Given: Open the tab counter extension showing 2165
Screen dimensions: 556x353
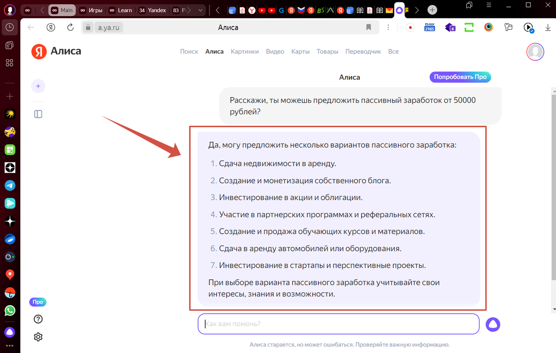Looking at the screenshot, I should point(429,27).
